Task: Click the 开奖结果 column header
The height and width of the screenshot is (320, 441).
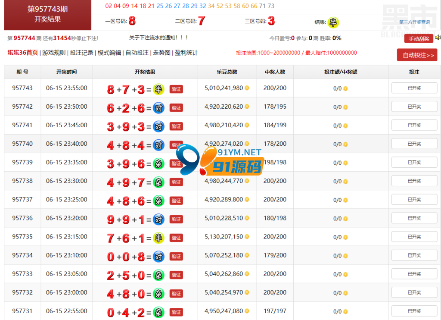Action: coord(145,72)
